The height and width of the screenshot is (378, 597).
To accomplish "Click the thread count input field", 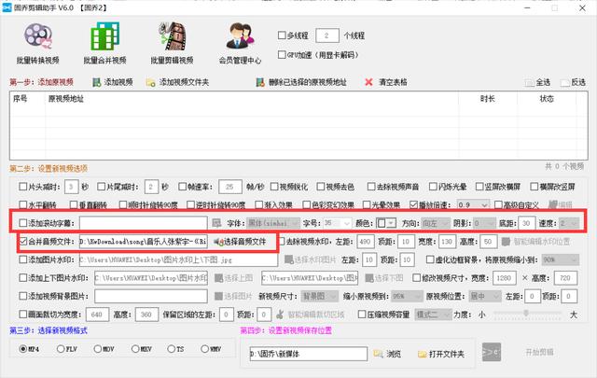I will point(327,35).
